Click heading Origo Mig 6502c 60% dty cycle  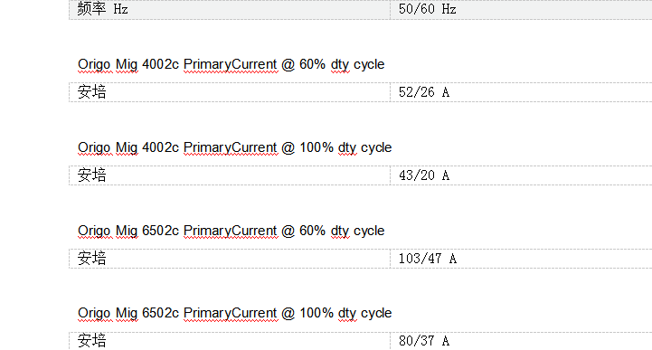tap(232, 232)
